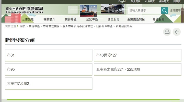Click 促參案件專區 breadcrumb link
Viewport: 184px width, 102px height.
(x=104, y=26)
